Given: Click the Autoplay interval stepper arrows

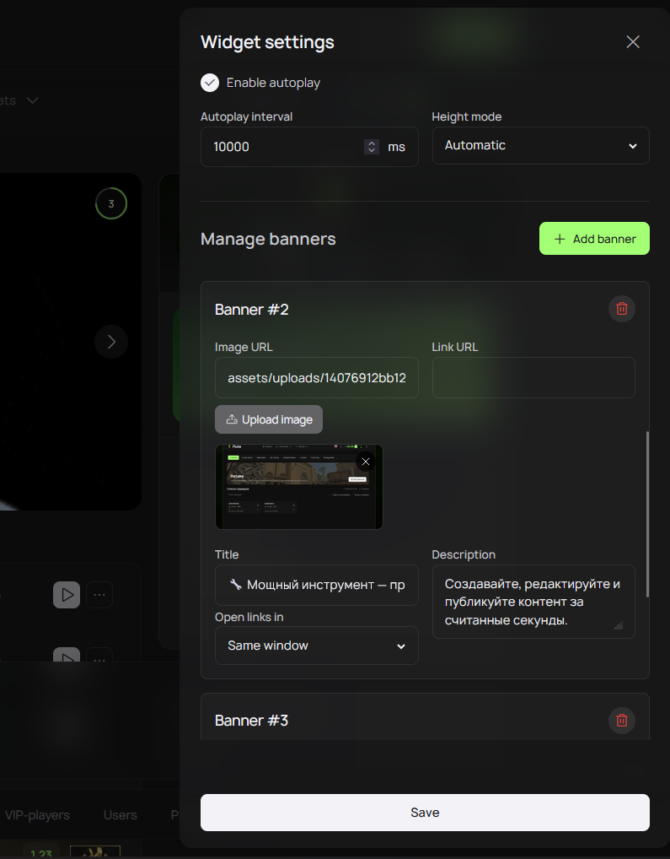Looking at the screenshot, I should pos(372,147).
